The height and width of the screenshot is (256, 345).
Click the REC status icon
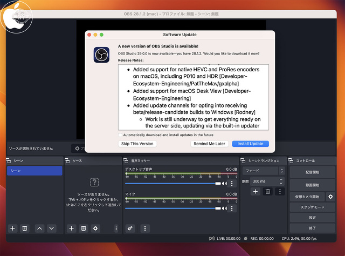(x=246, y=238)
